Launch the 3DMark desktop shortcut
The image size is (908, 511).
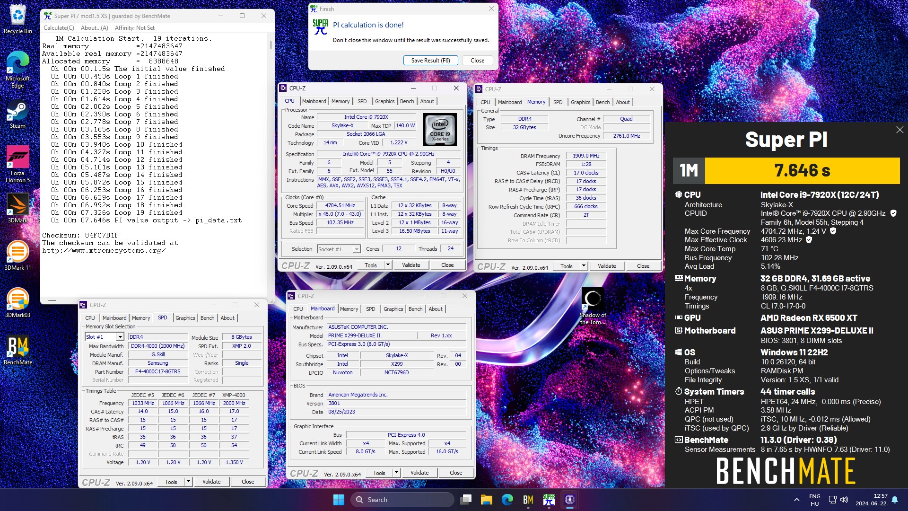pyautogui.click(x=18, y=208)
